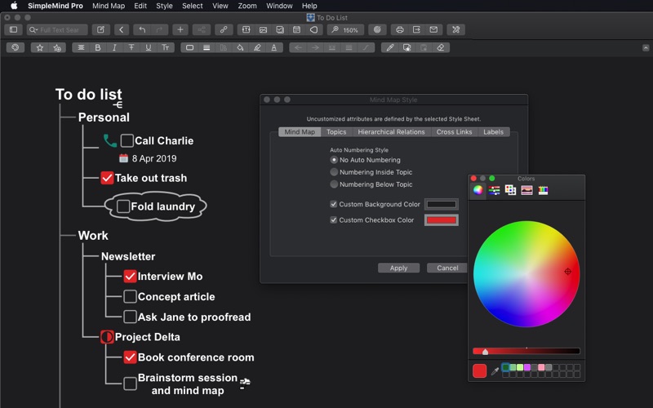Viewport: 653px width, 408px height.
Task: Click the red Custom Checkbox Color swatch
Action: point(441,220)
